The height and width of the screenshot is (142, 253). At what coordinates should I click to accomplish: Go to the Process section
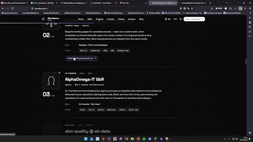(x=111, y=19)
